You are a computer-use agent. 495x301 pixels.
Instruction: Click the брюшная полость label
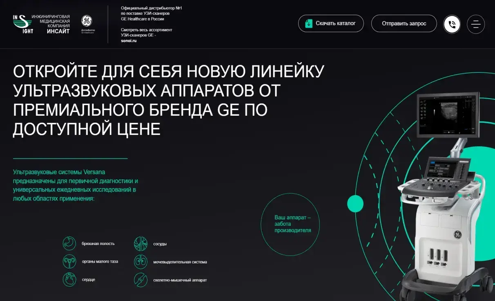[98, 244]
